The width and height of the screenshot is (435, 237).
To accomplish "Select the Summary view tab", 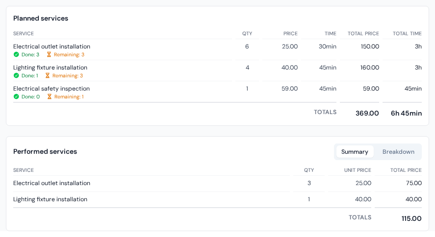I will [x=355, y=152].
